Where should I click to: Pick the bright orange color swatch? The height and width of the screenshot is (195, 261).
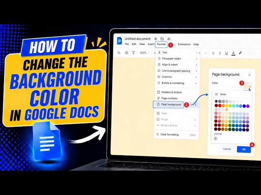223,106
